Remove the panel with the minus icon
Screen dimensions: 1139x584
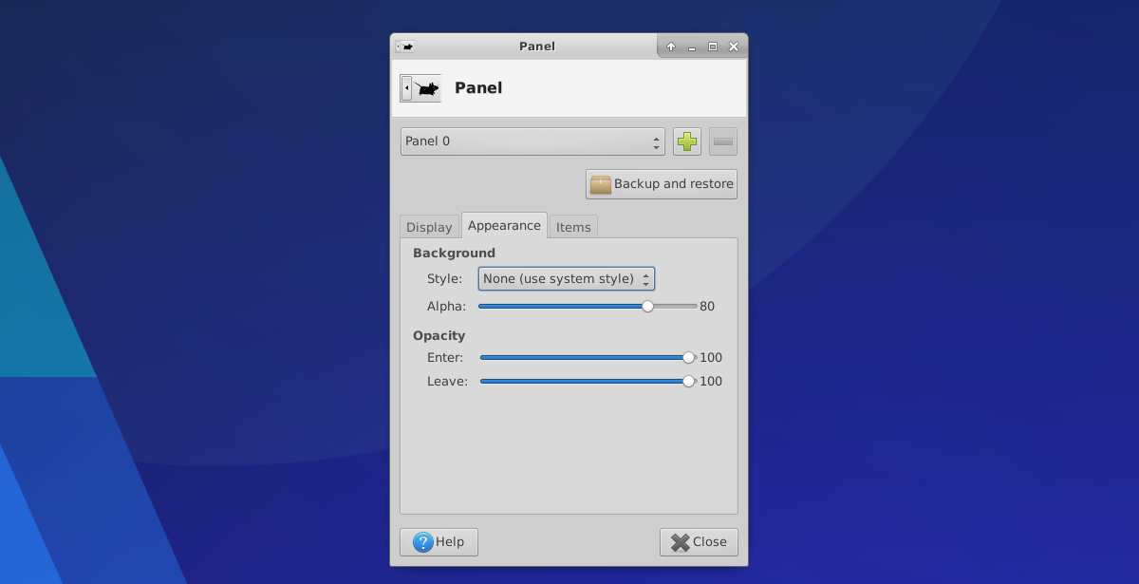pyautogui.click(x=723, y=141)
